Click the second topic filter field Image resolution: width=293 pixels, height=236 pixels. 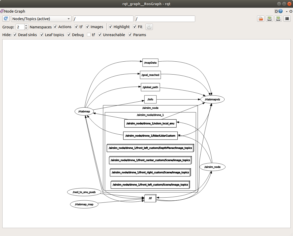point(165,19)
